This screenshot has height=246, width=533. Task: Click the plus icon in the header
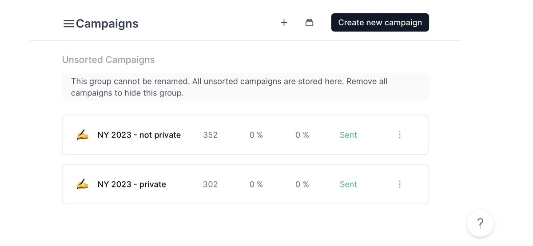pyautogui.click(x=284, y=23)
